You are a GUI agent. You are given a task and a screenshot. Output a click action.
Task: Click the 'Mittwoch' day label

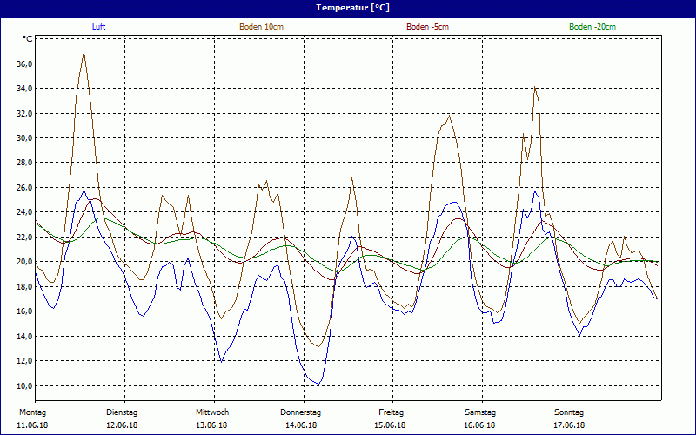212,412
